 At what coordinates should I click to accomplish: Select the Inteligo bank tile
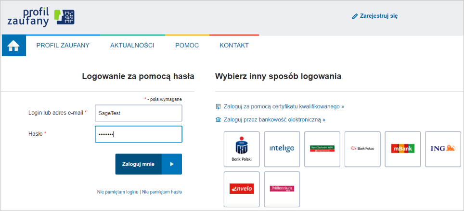(x=282, y=149)
